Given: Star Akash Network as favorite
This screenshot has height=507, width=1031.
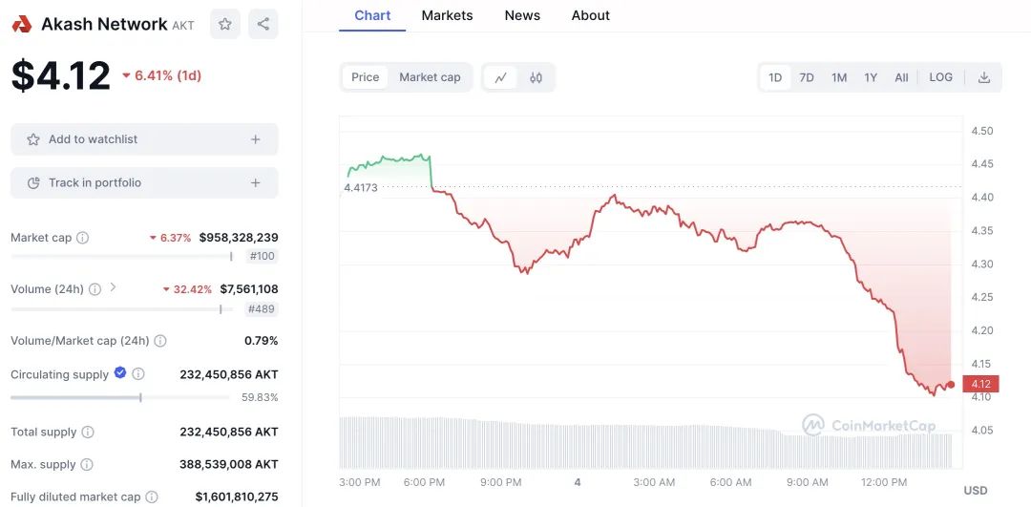Looking at the screenshot, I should point(224,24).
